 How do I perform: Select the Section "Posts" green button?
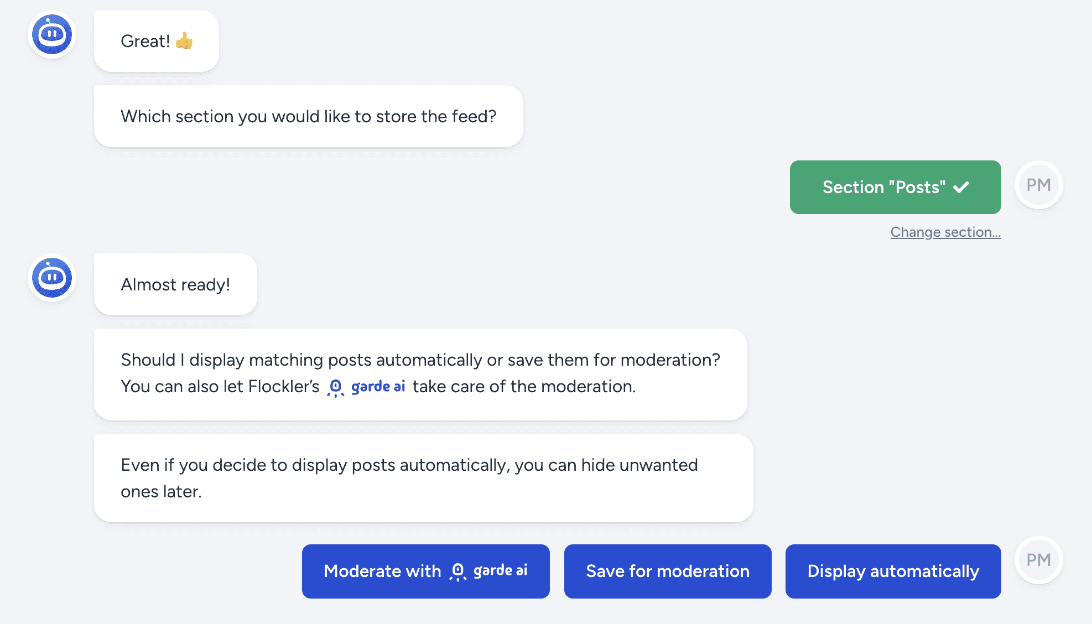coord(895,187)
